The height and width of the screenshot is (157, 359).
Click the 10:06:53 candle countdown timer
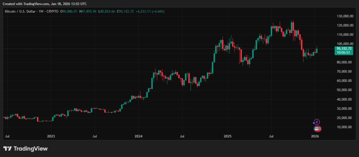[x=344, y=52]
